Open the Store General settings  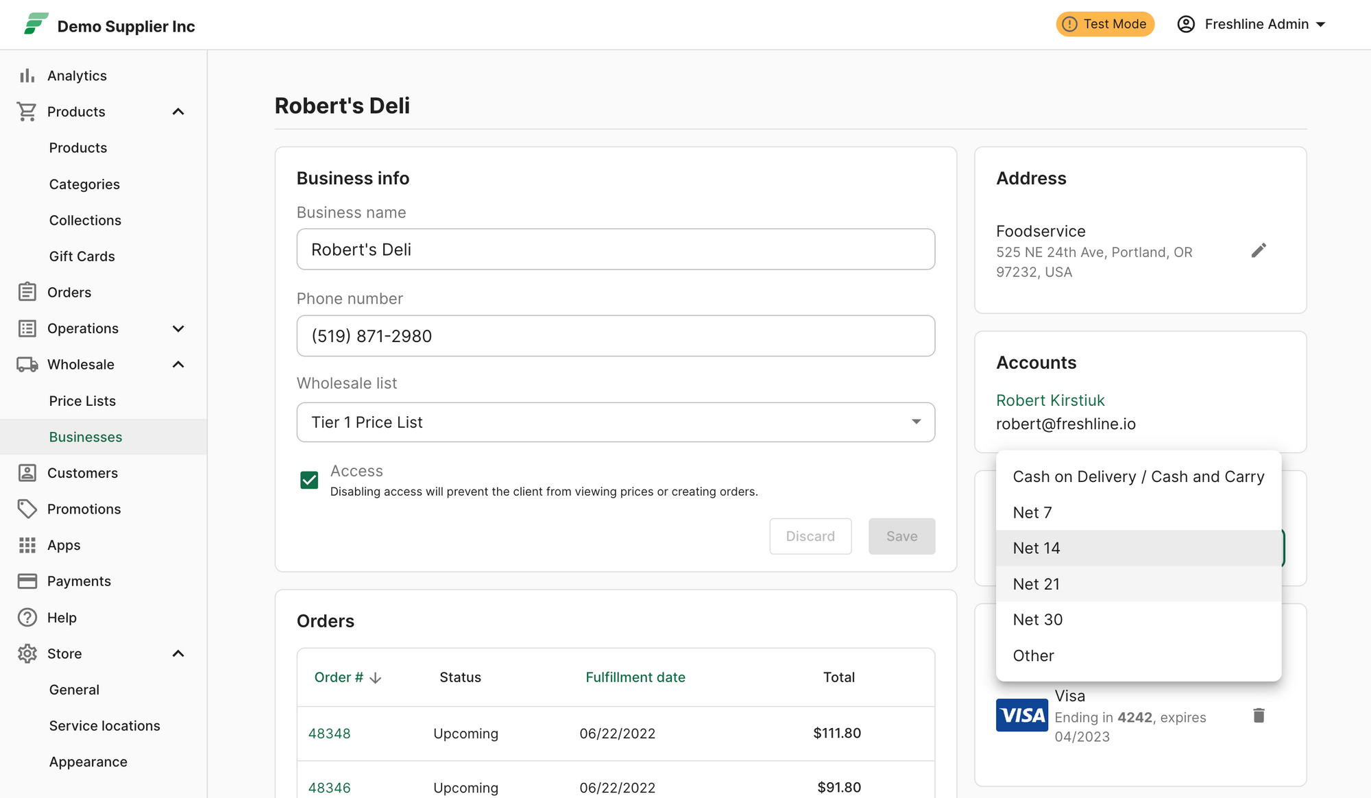coord(74,690)
